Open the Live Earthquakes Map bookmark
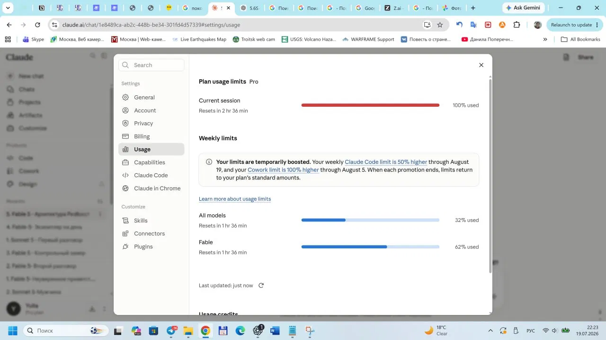The width and height of the screenshot is (606, 340). pyautogui.click(x=199, y=39)
